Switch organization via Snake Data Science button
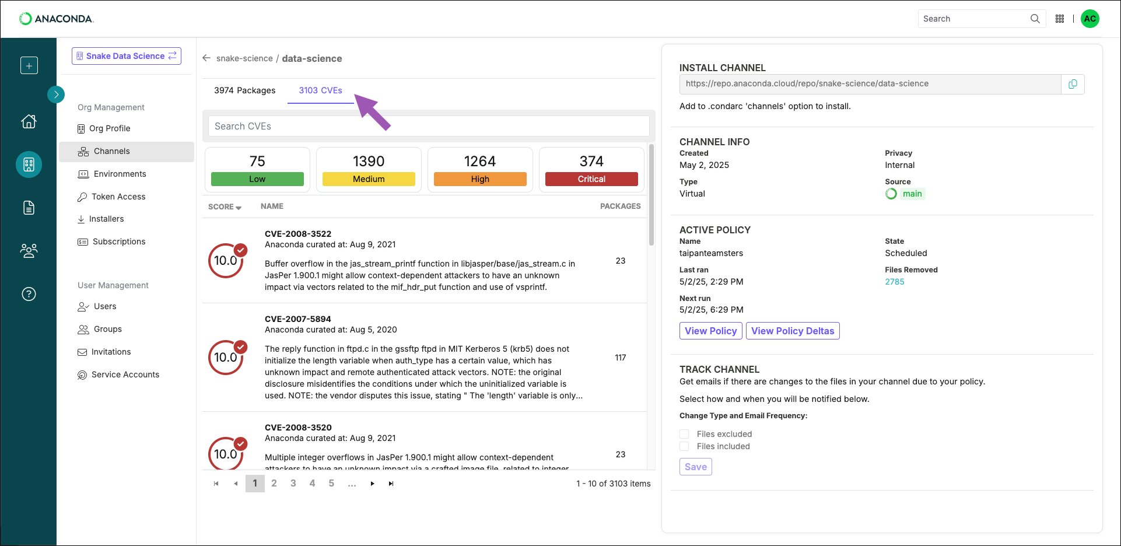 (x=127, y=56)
